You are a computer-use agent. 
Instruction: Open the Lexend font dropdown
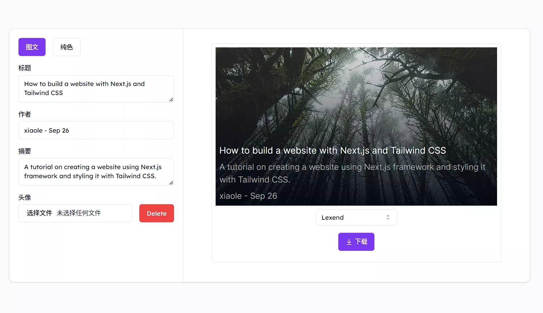click(356, 218)
